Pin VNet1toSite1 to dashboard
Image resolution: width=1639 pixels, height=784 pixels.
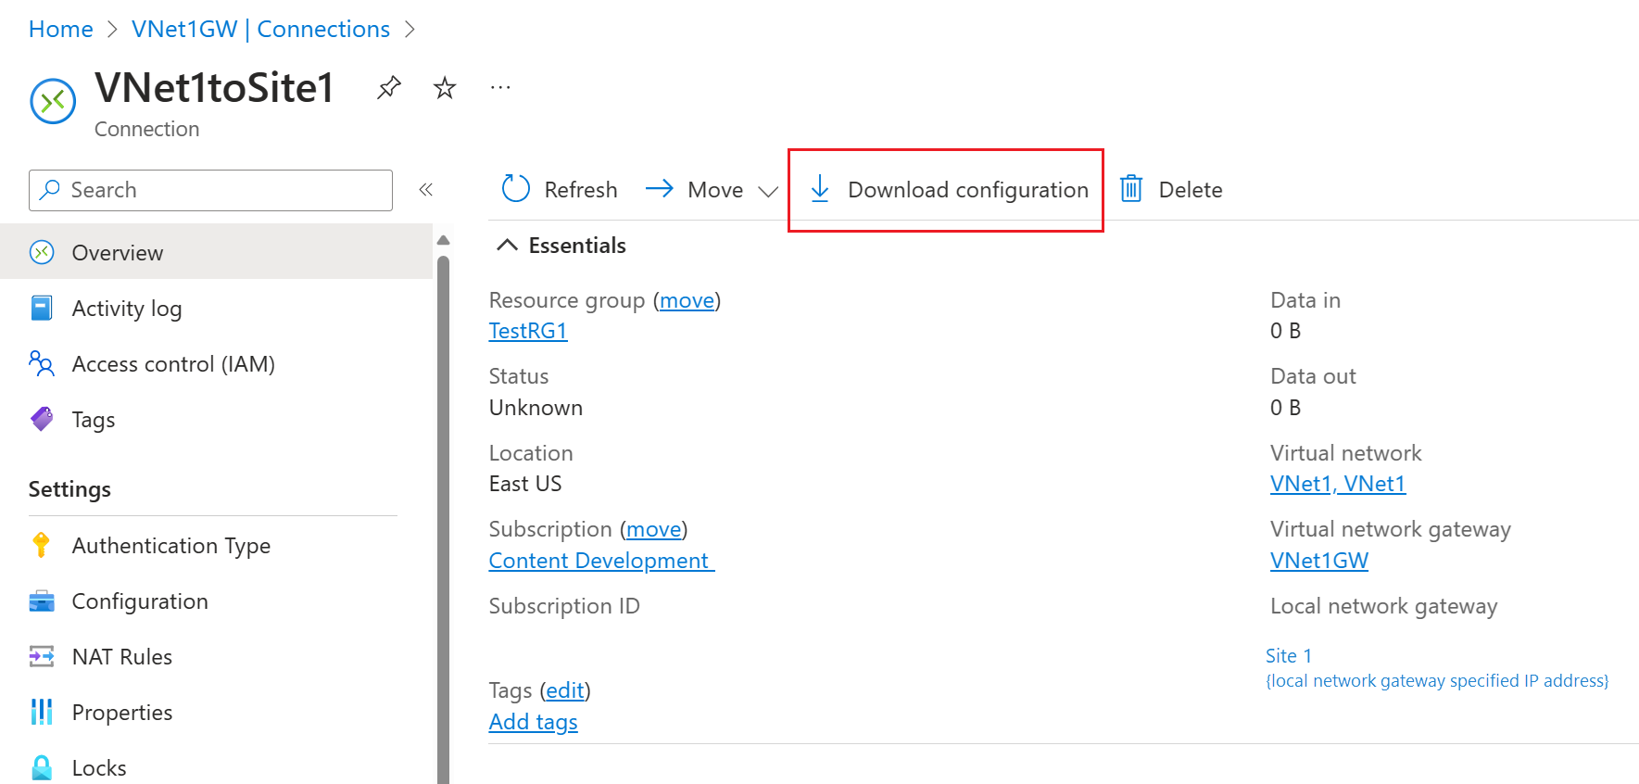pos(389,88)
